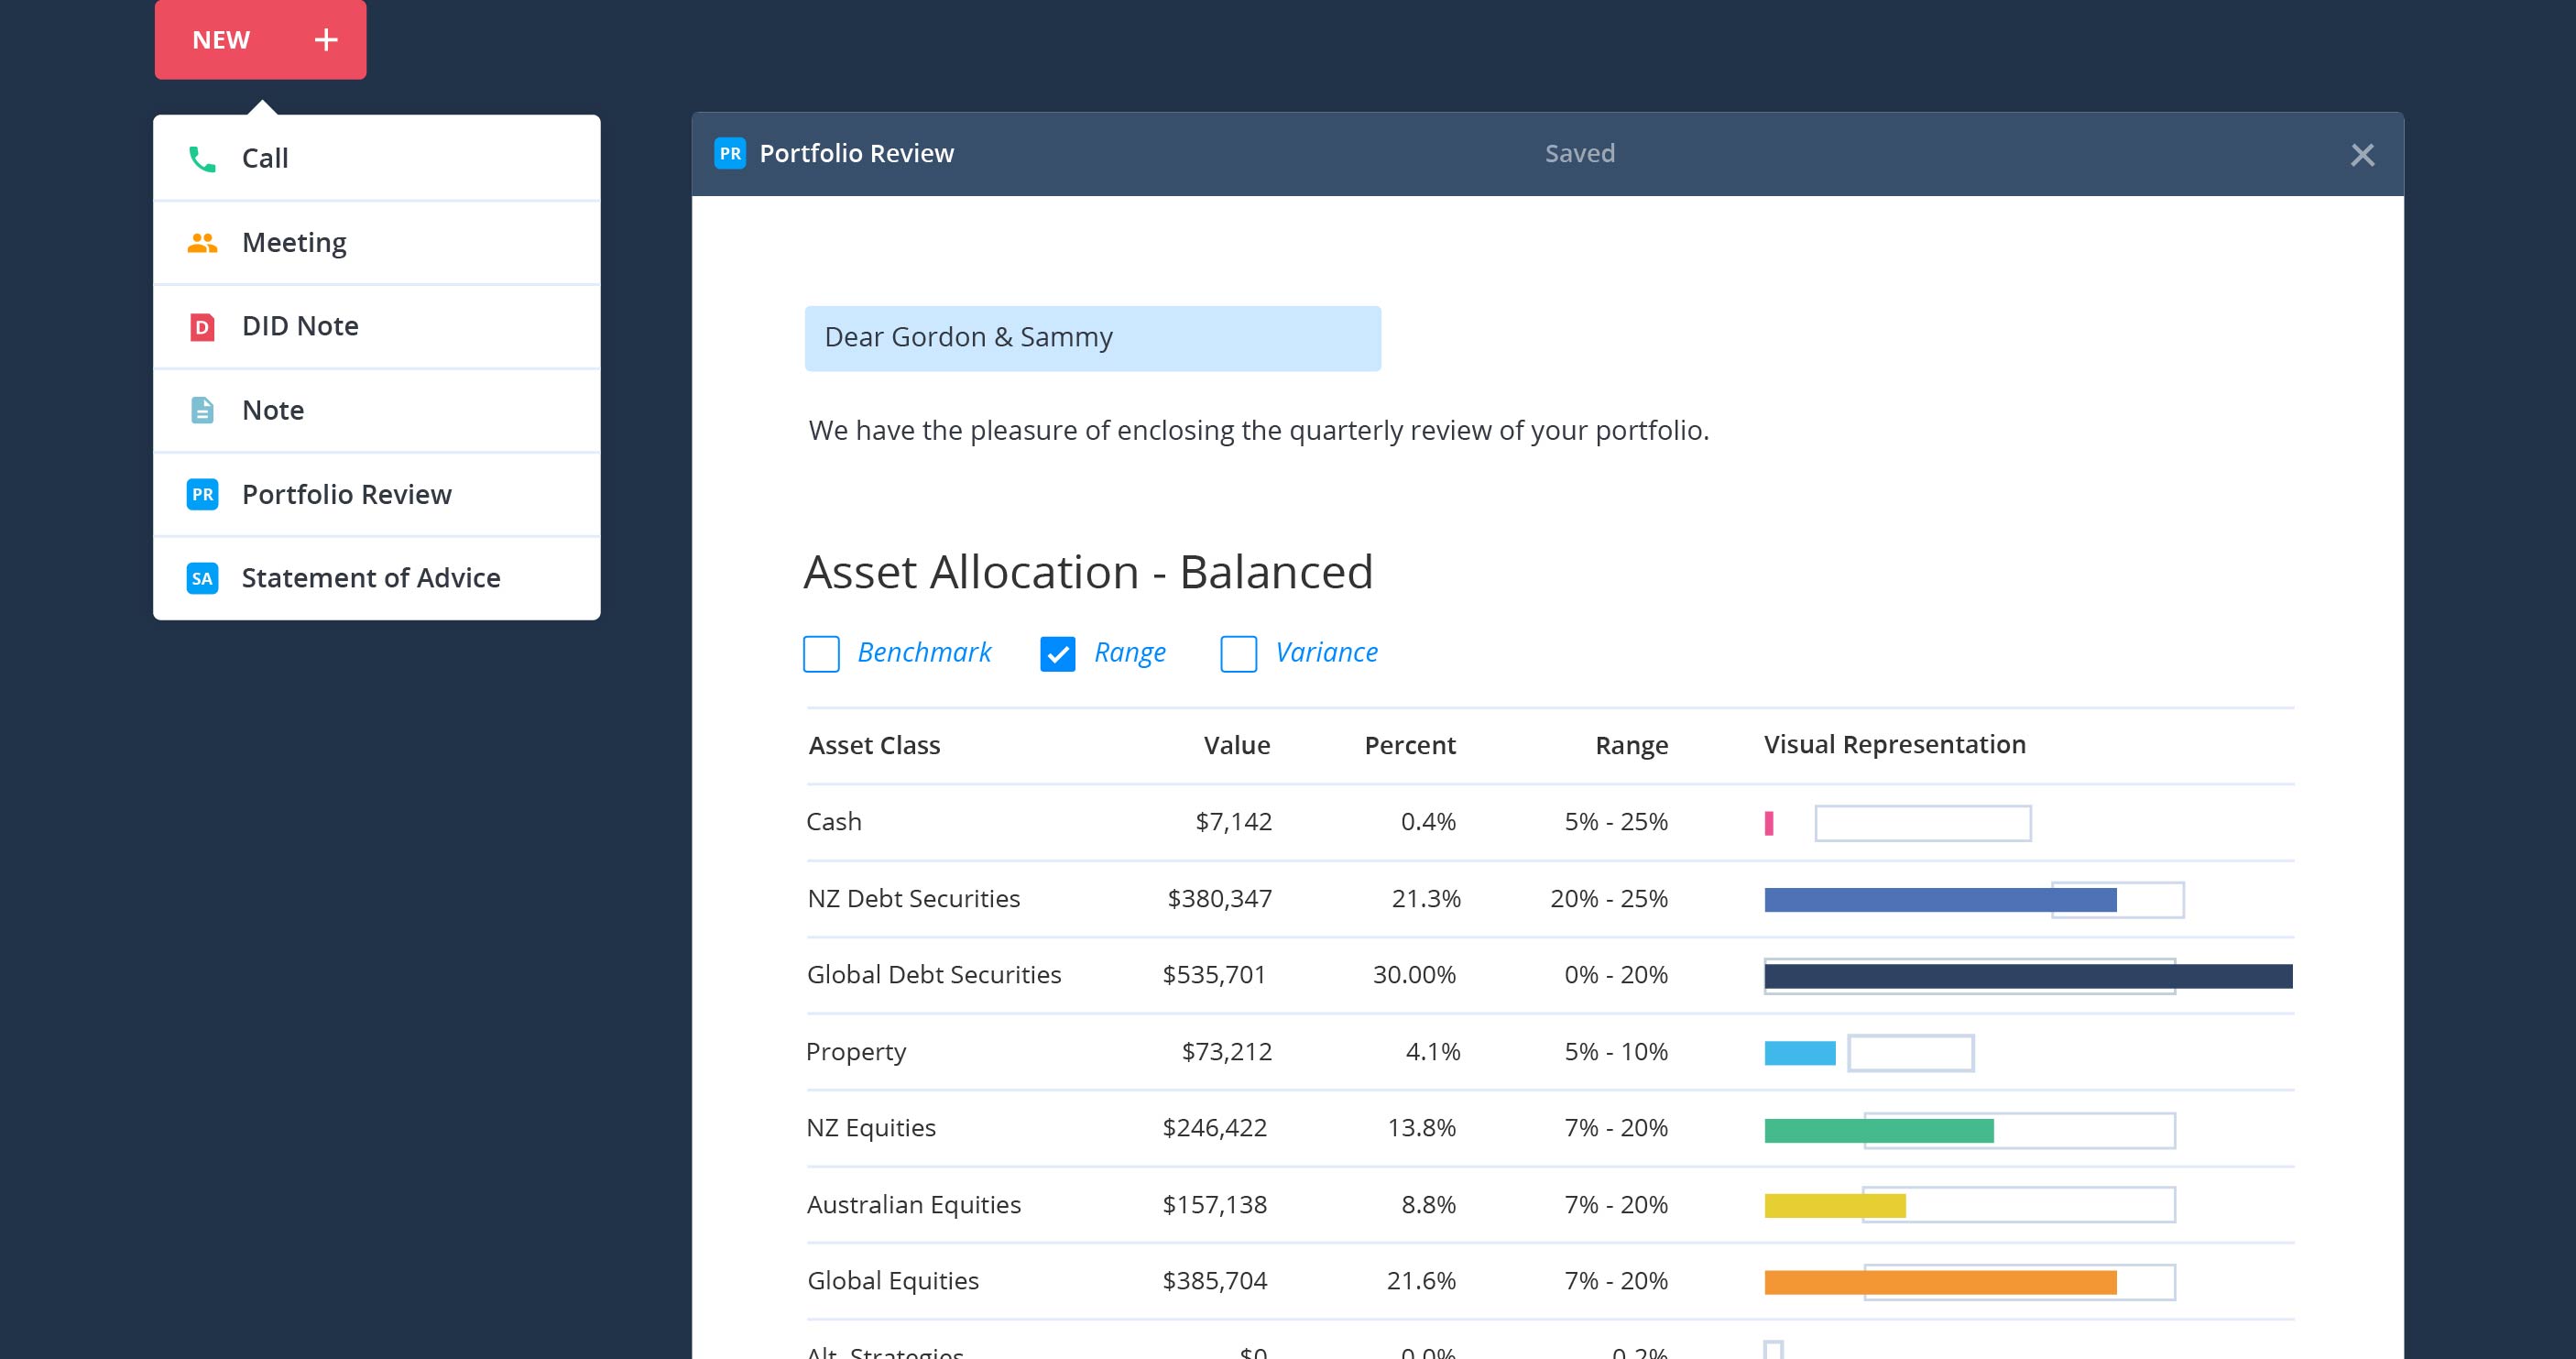Image resolution: width=2576 pixels, height=1359 pixels.
Task: Click the blue NZ Debt Securities bar
Action: (1940, 900)
